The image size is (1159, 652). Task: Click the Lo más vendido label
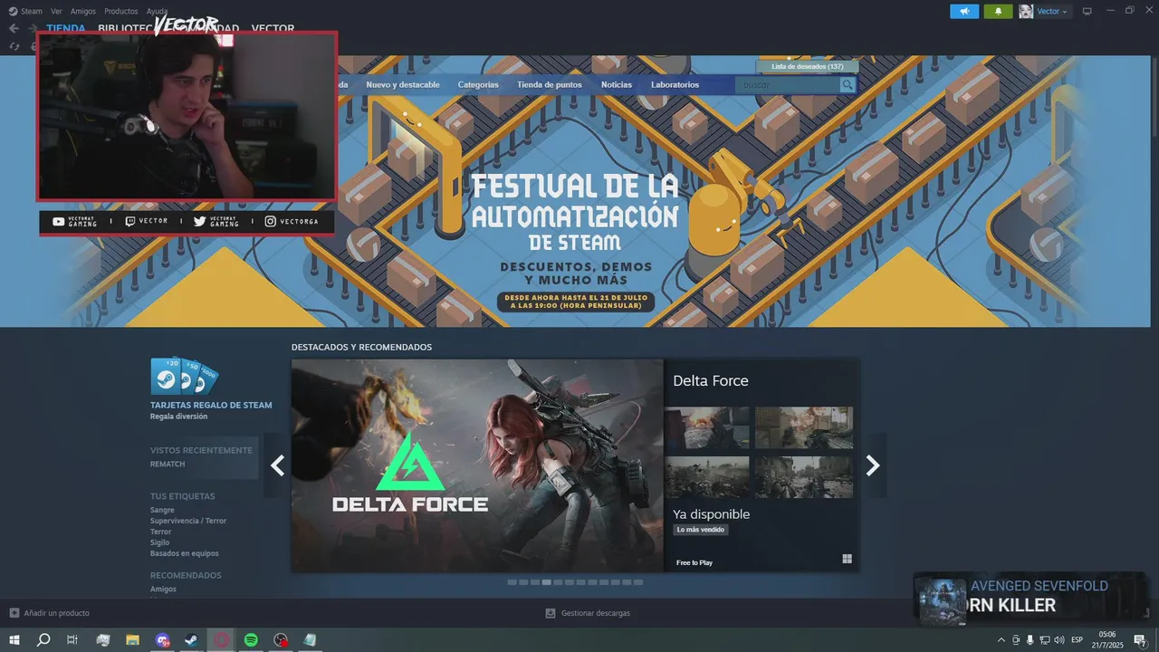pyautogui.click(x=701, y=530)
